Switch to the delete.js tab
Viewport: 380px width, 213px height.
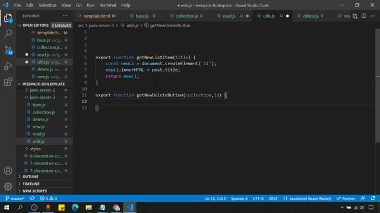coord(311,16)
